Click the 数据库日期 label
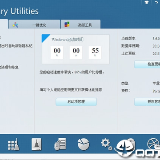 (x=130, y=46)
